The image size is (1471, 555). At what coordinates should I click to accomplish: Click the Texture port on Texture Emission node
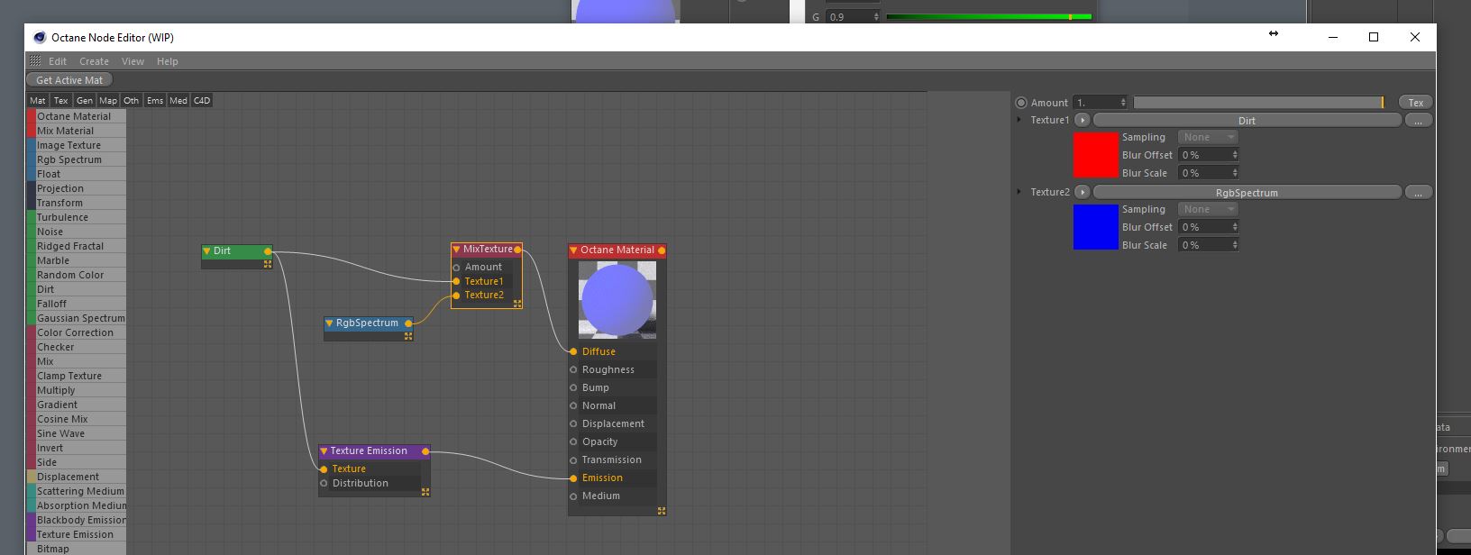pyautogui.click(x=324, y=469)
